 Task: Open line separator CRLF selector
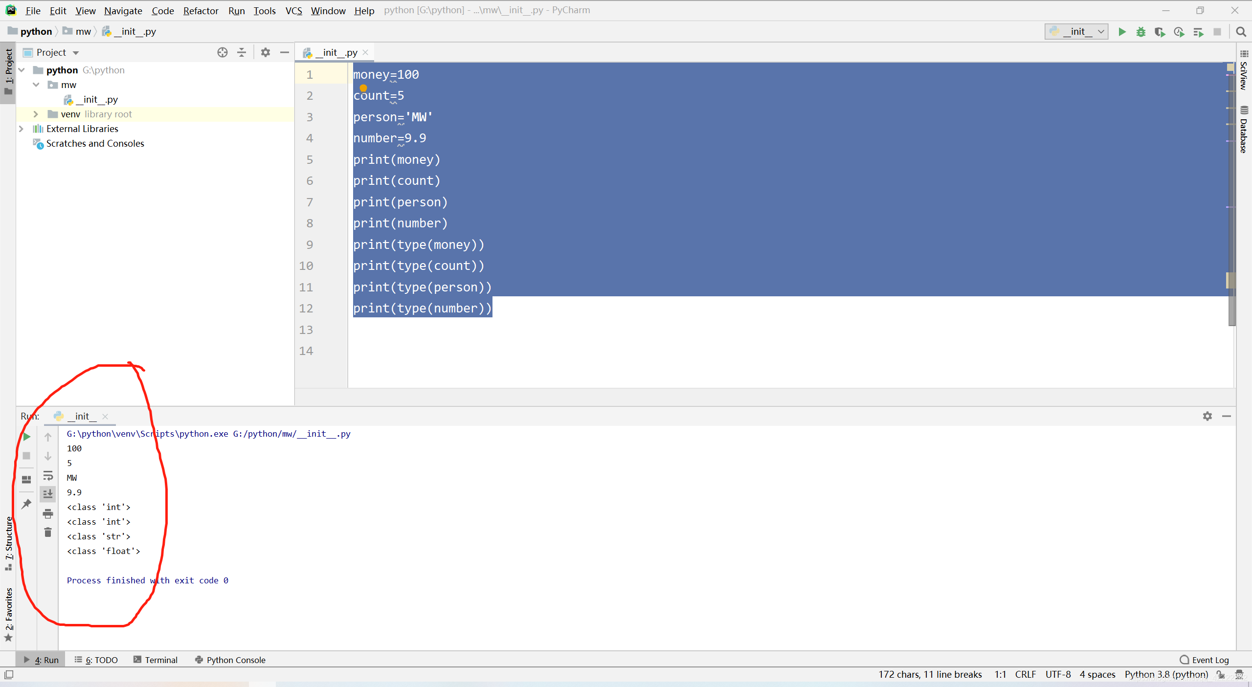coord(1025,675)
